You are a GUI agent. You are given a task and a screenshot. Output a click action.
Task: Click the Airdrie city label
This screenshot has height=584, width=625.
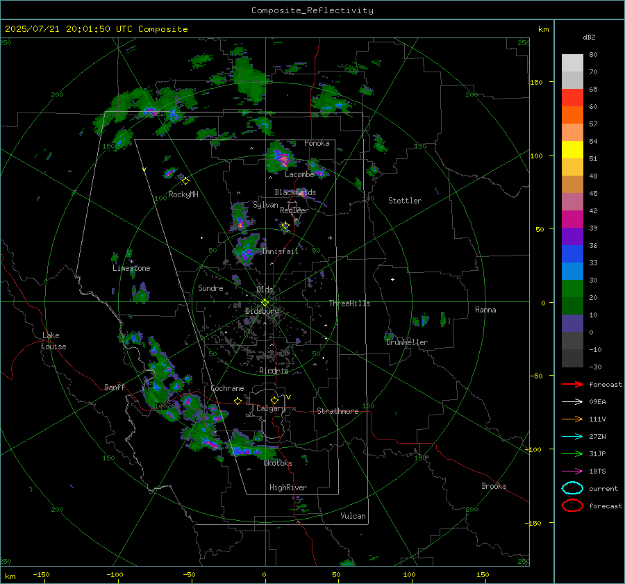click(274, 371)
